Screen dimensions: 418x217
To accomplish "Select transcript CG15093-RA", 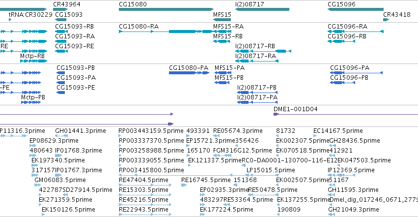I will 75,36.
